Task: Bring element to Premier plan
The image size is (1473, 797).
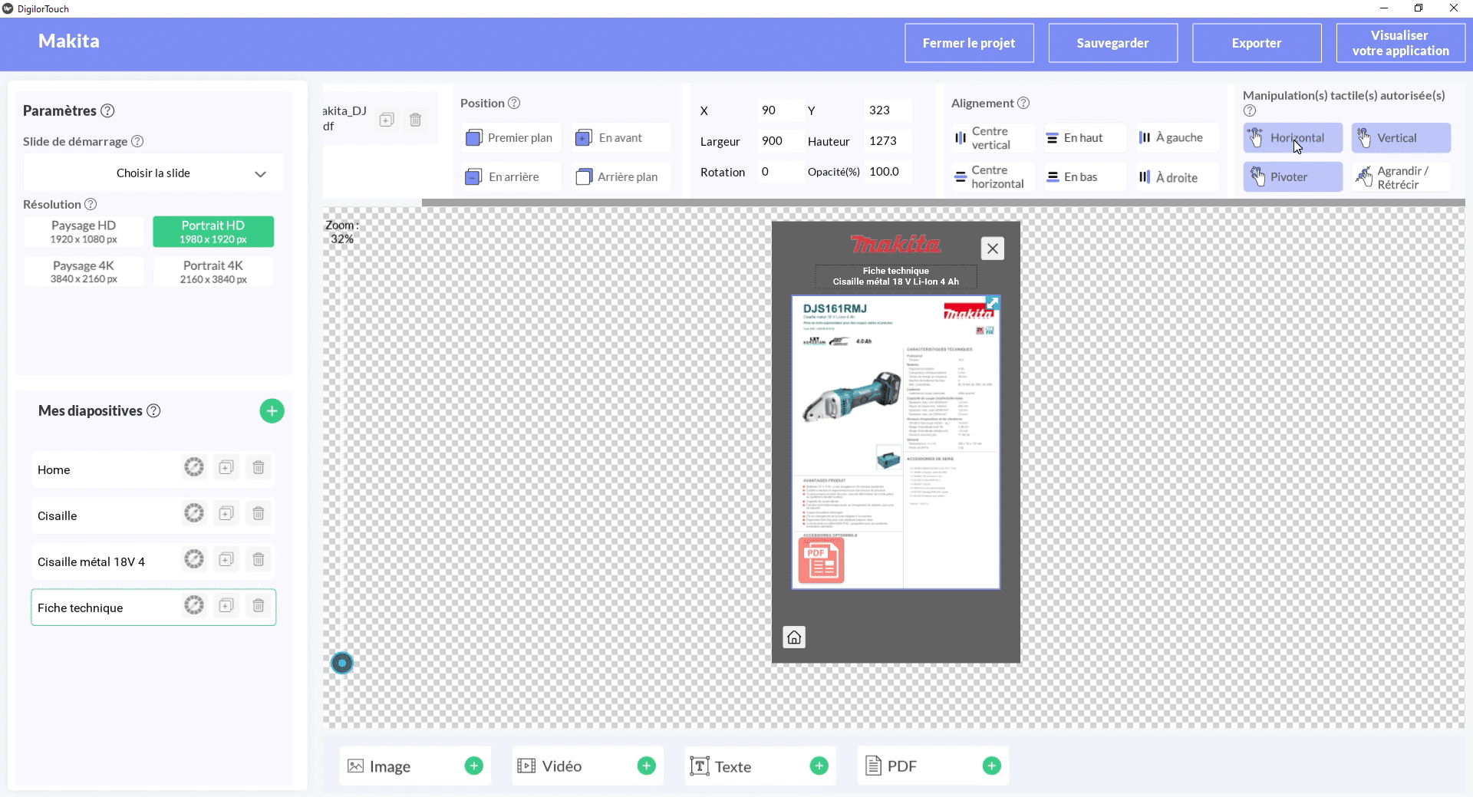Action: click(x=510, y=138)
